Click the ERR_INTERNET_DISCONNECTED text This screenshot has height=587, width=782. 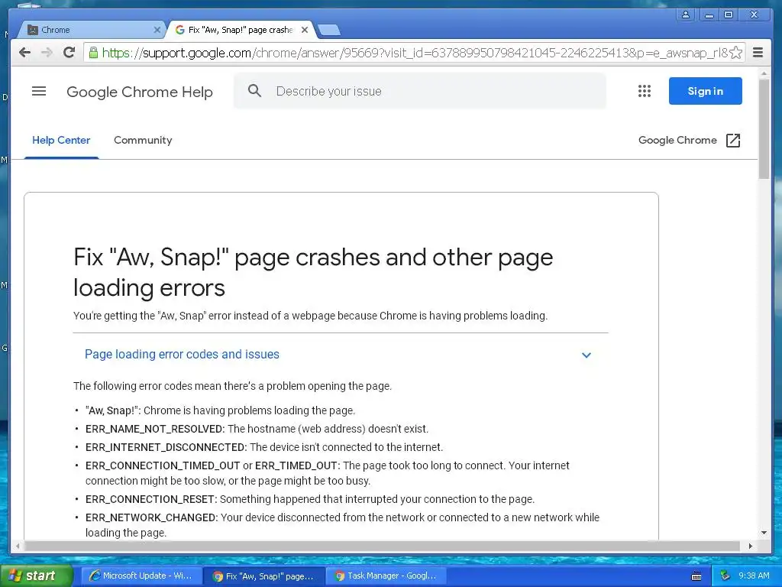(166, 447)
